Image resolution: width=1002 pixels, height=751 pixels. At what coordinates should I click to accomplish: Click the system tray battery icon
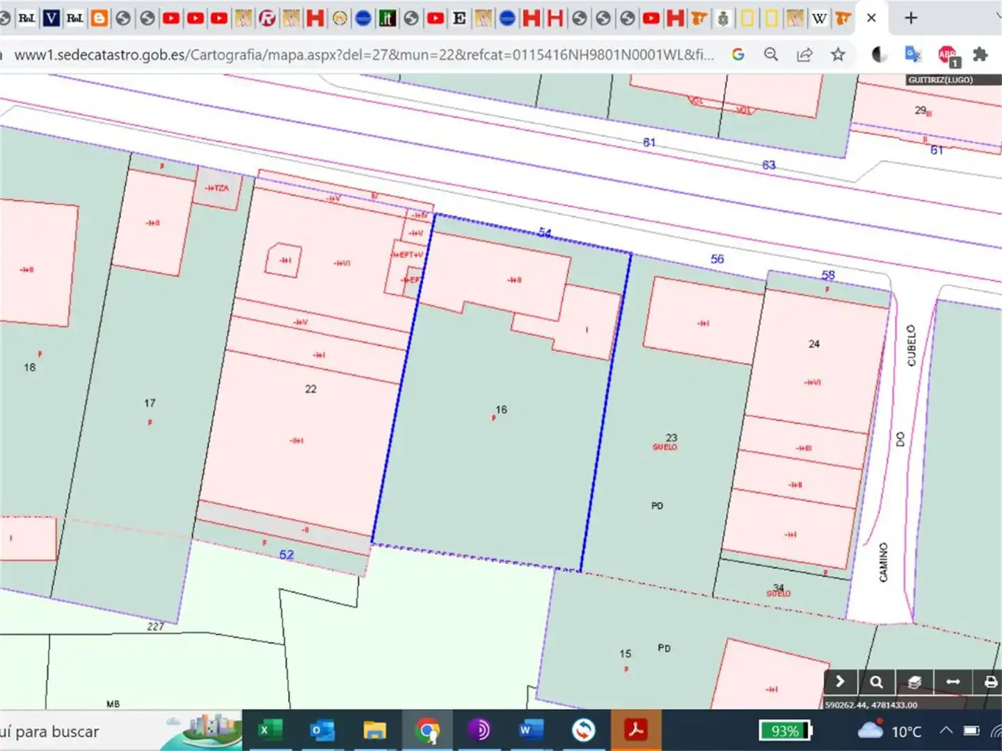971,730
